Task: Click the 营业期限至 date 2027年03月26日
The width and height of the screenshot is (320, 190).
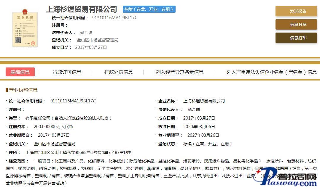Action: [x=203, y=135]
